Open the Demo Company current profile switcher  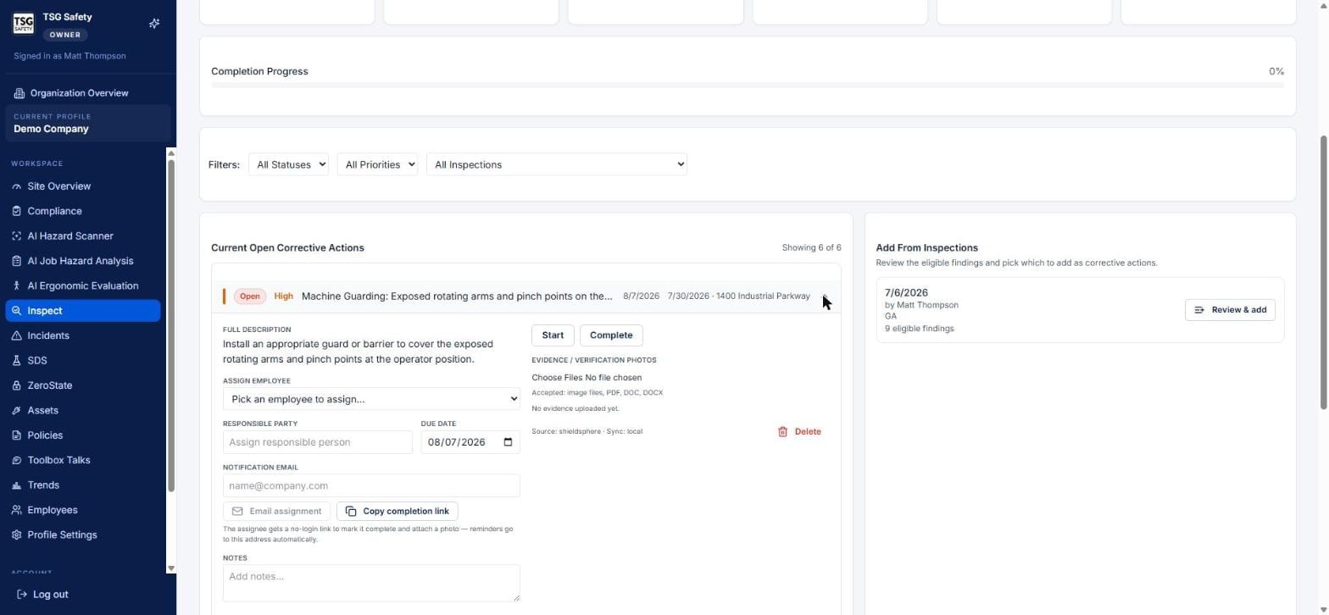pyautogui.click(x=88, y=124)
